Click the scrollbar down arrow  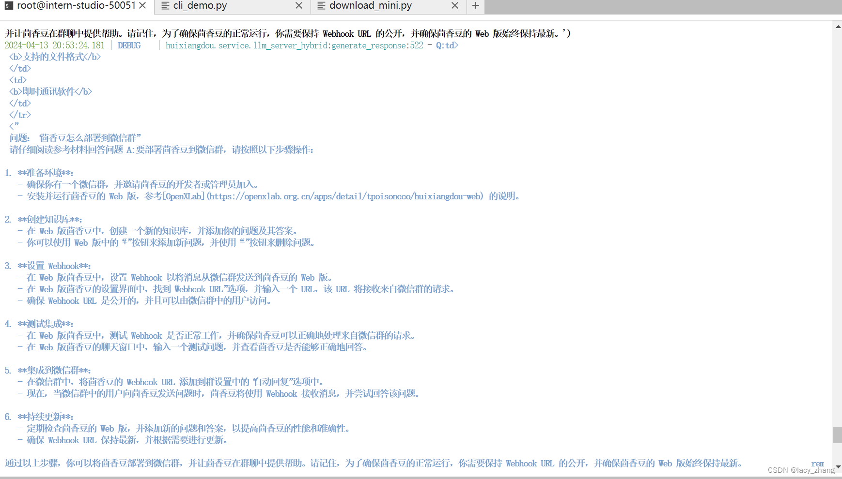pyautogui.click(x=838, y=467)
